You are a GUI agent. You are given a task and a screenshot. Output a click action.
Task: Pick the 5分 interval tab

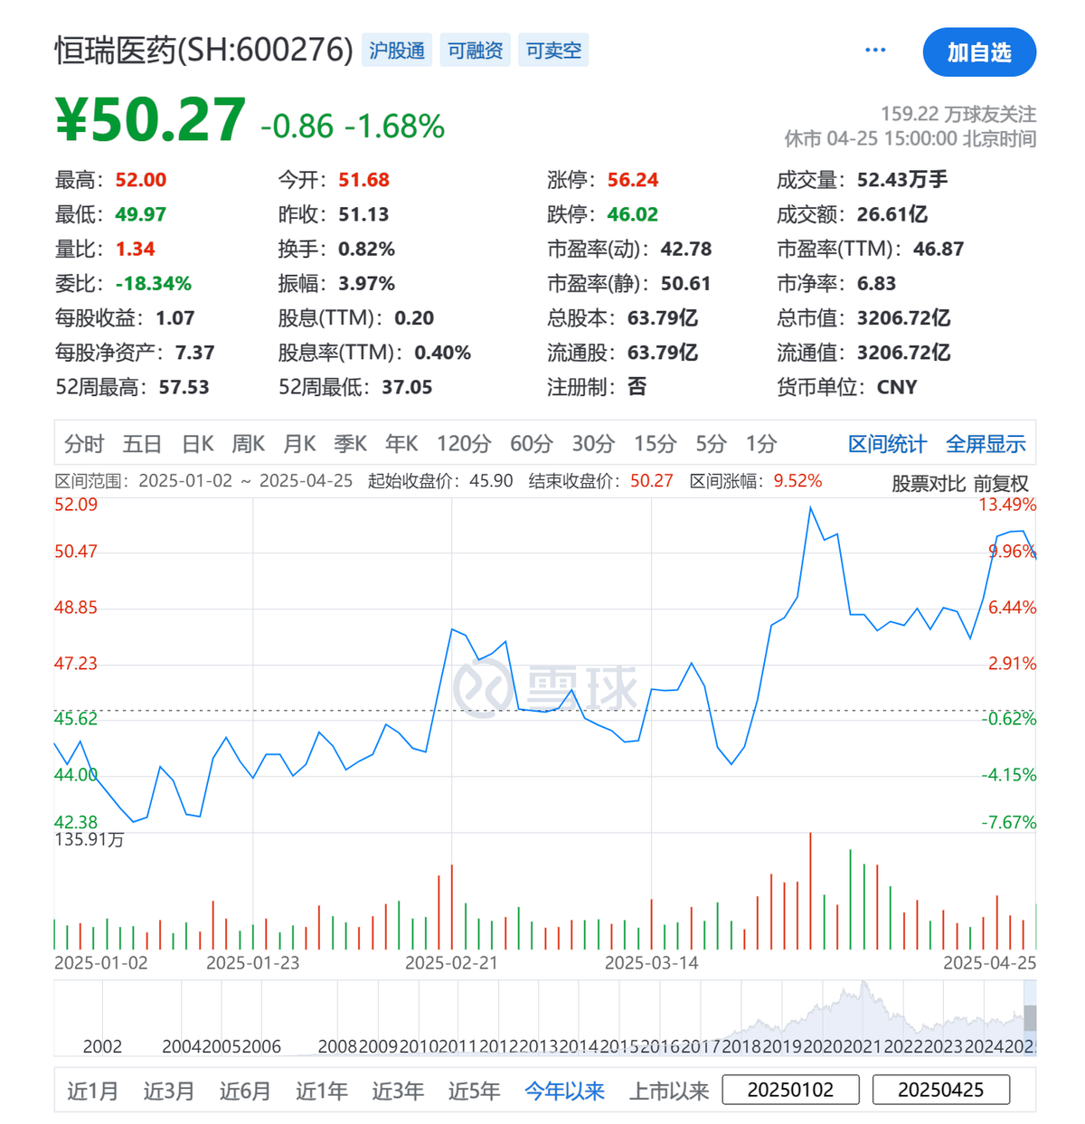(x=711, y=444)
